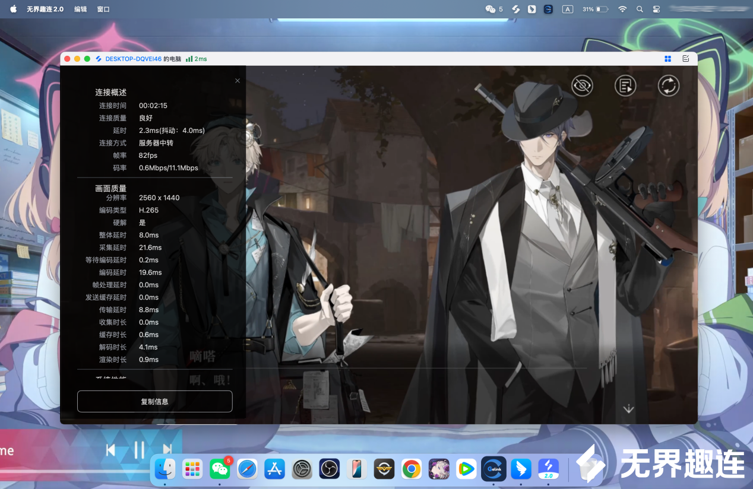753x489 pixels.
Task: Open the Apple menu
Action: [x=13, y=9]
